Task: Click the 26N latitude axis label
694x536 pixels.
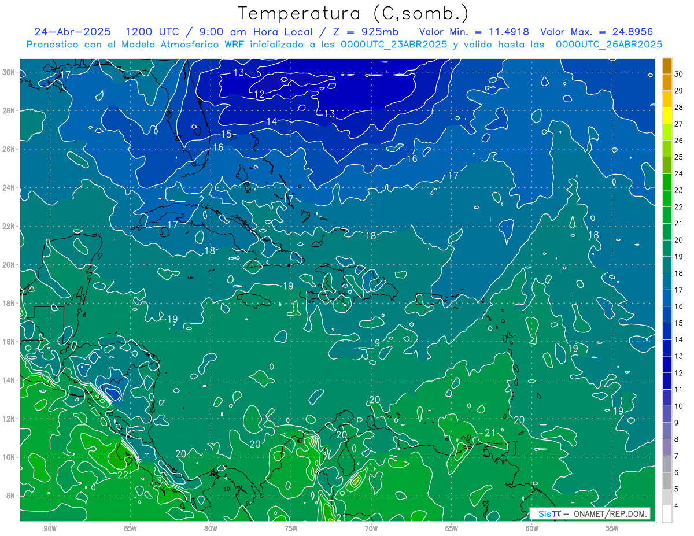Action: 9,149
